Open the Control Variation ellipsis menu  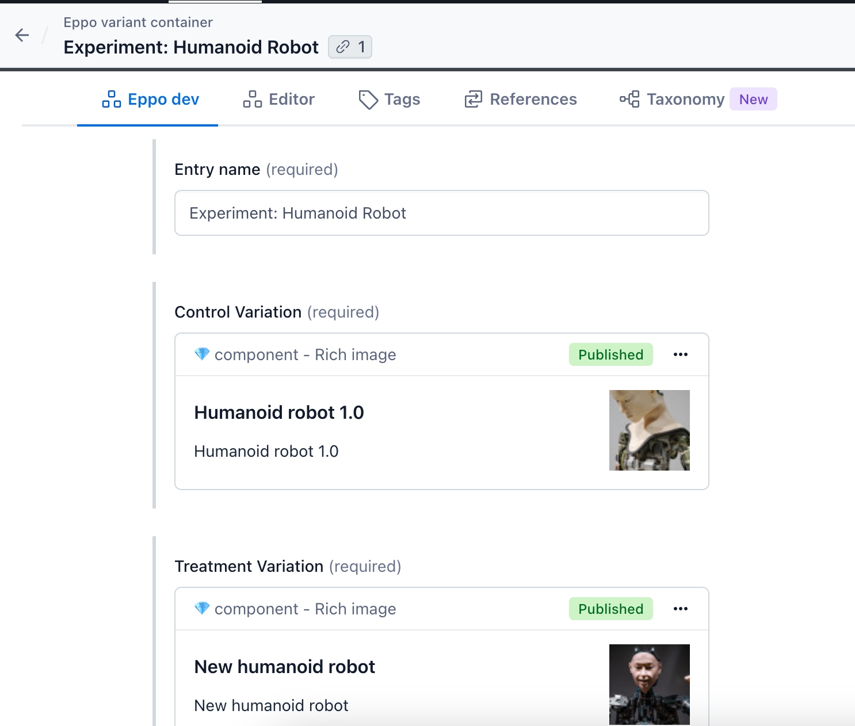point(681,354)
